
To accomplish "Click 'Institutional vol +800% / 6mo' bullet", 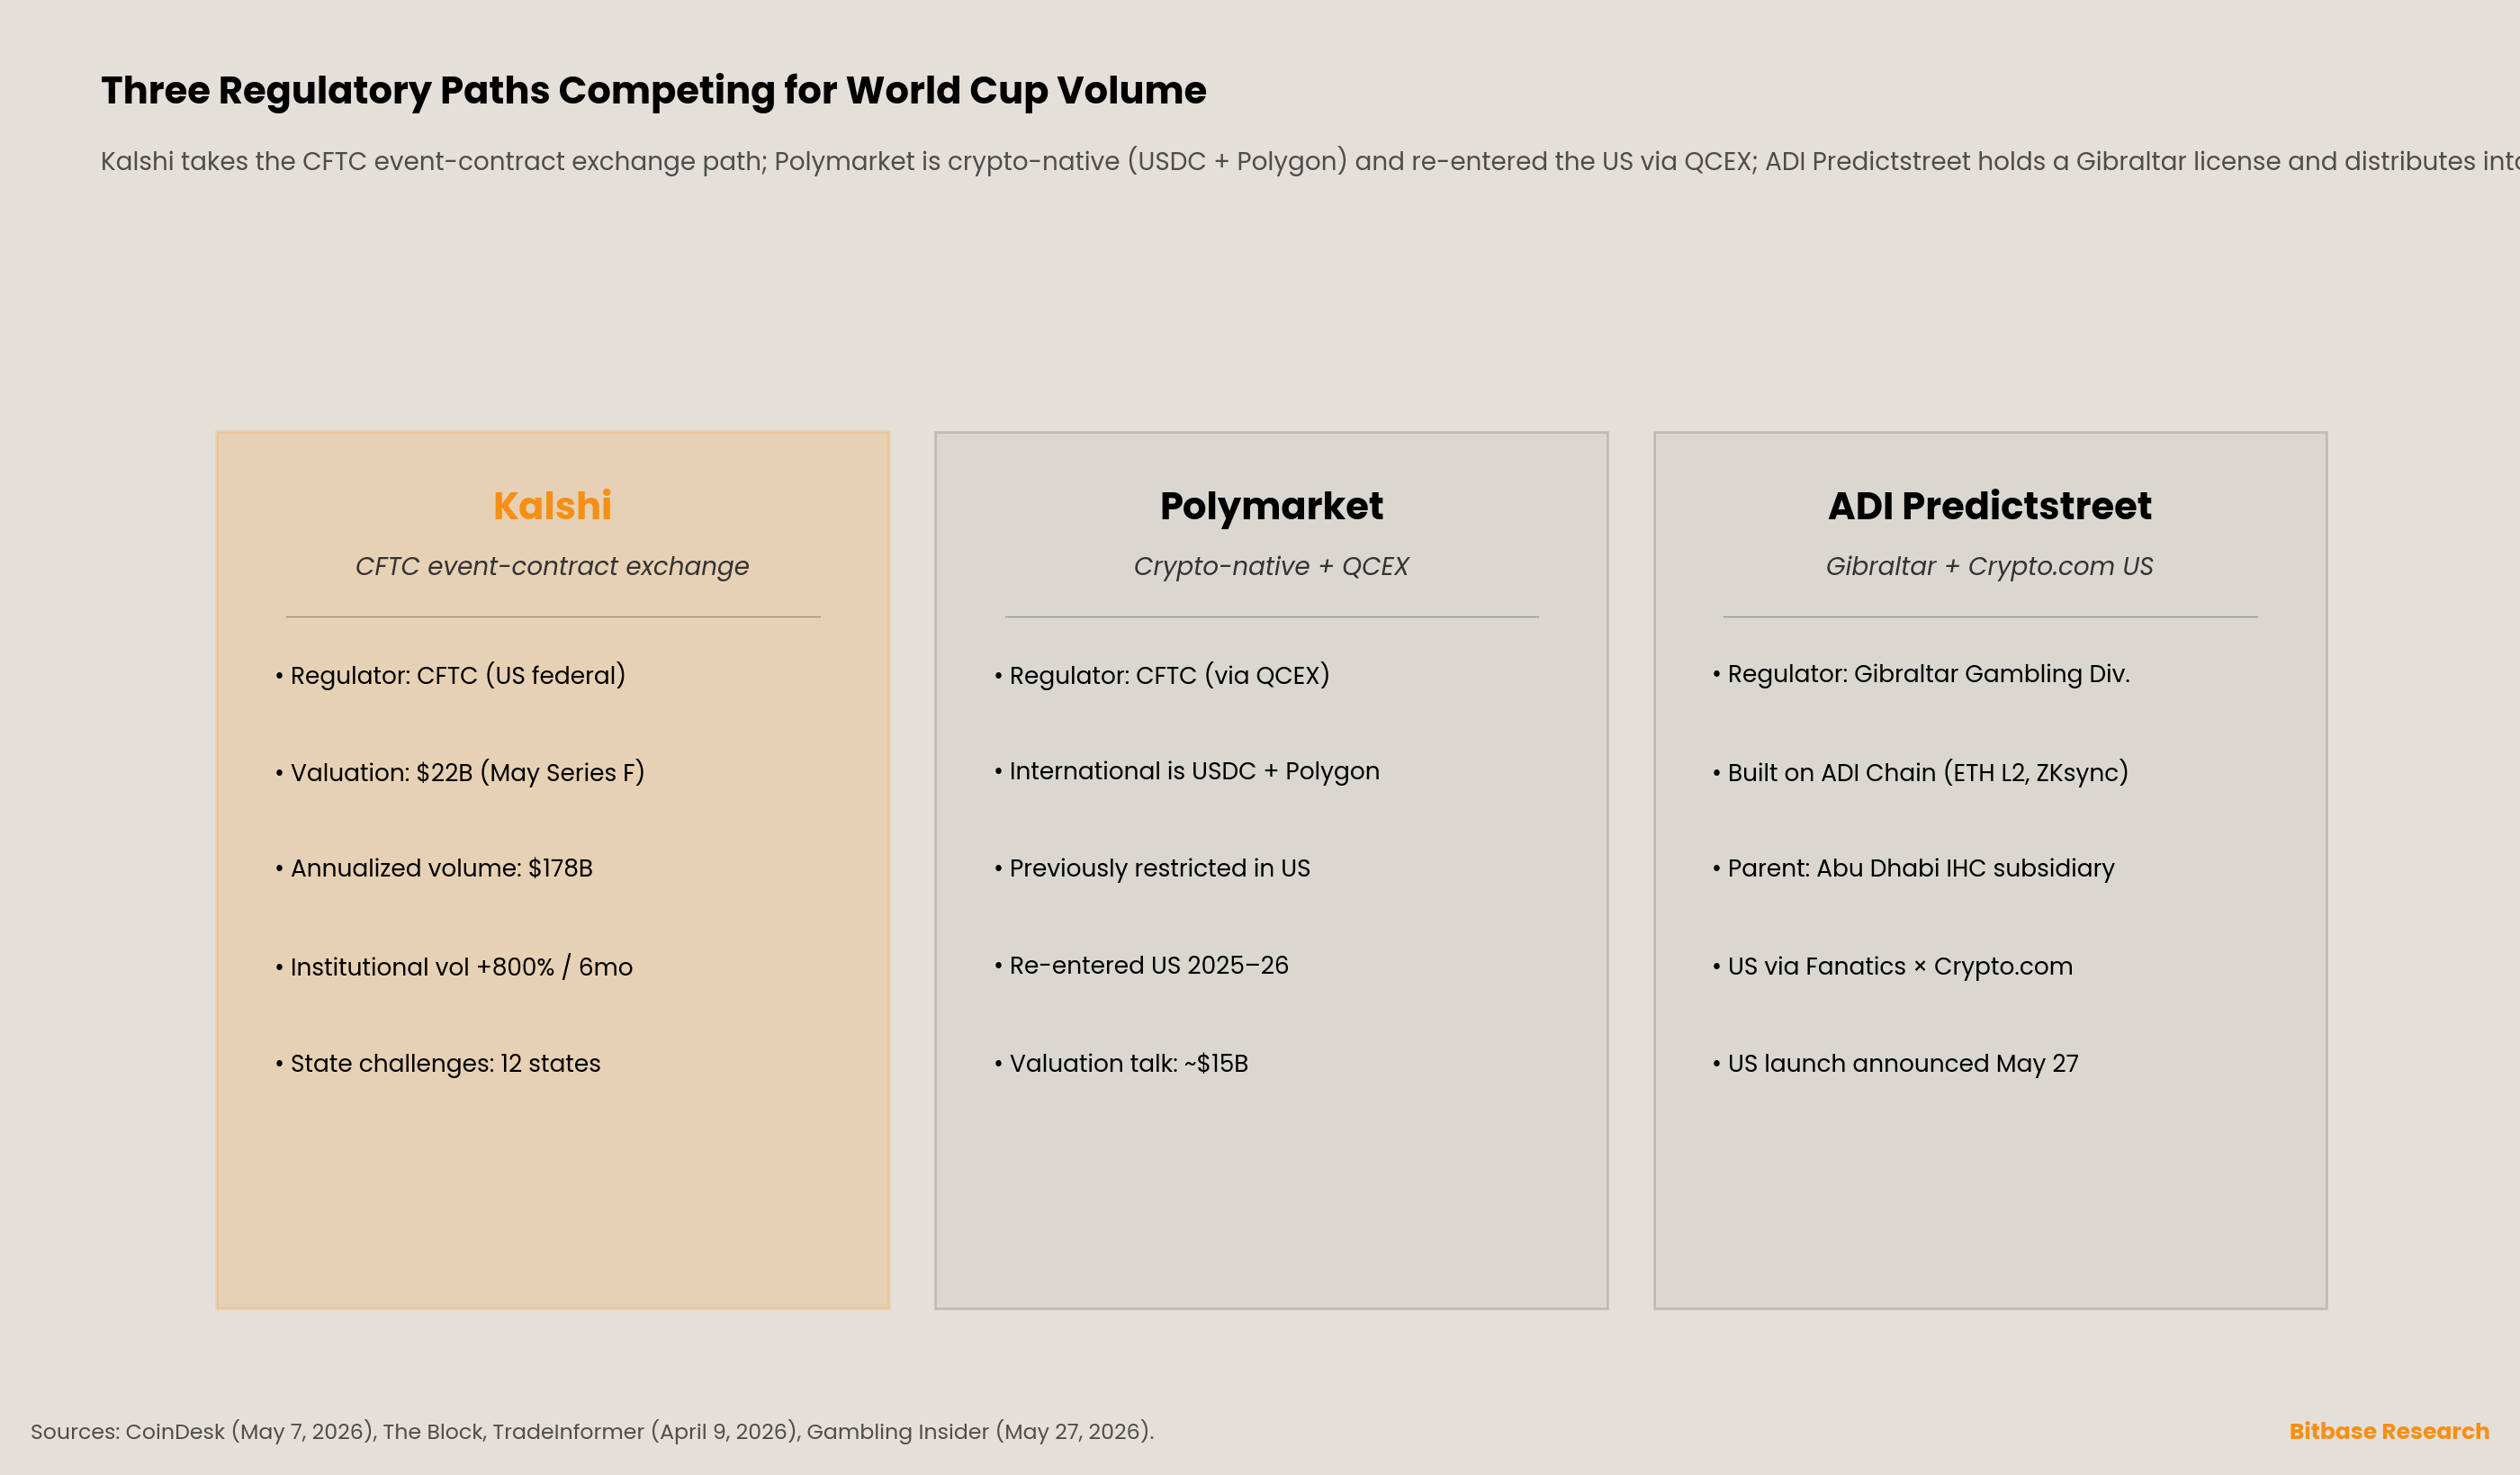I will [x=454, y=967].
